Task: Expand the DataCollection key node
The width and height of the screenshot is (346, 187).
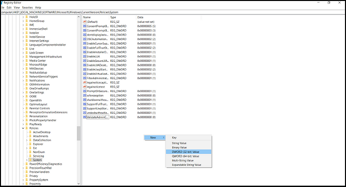Action: coord(27,140)
